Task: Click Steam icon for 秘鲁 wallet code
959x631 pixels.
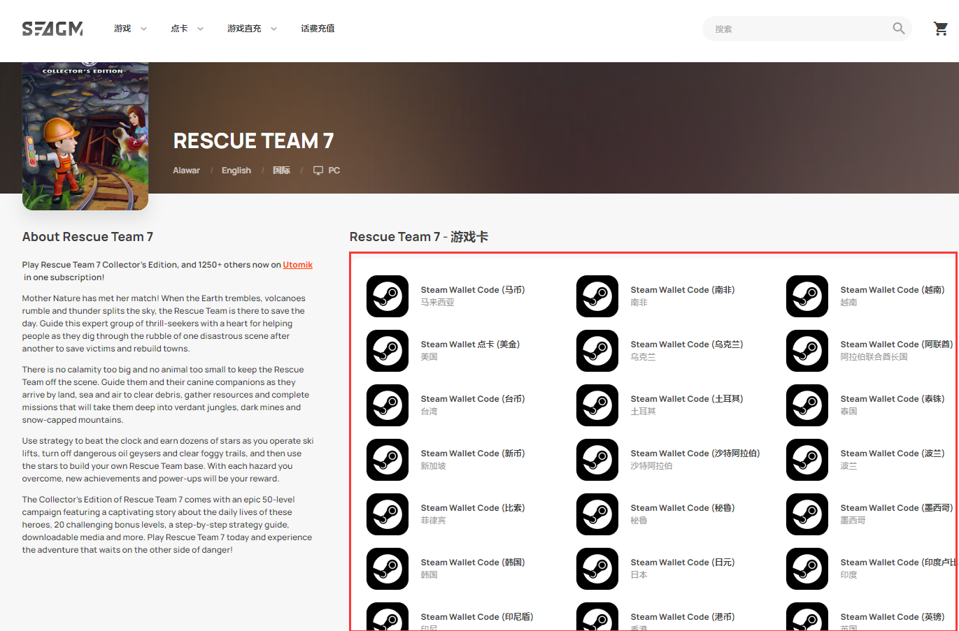Action: pyautogui.click(x=597, y=514)
